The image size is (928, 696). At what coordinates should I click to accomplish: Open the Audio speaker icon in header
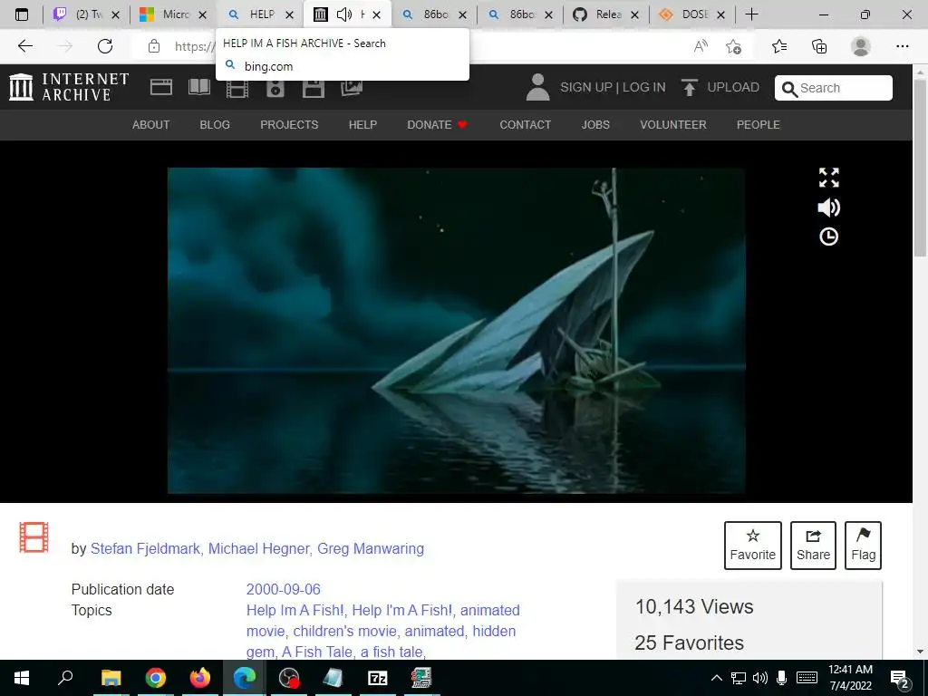[x=275, y=89]
